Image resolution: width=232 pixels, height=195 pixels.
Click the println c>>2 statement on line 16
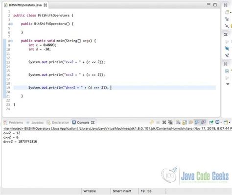67,75
